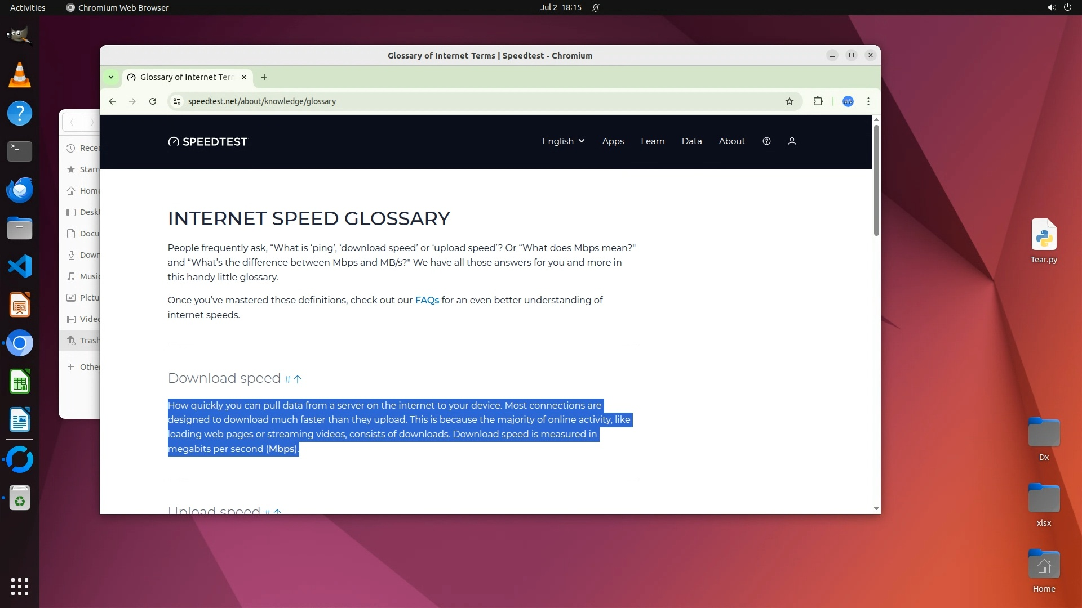Click the FAQs link
Image resolution: width=1082 pixels, height=608 pixels.
(x=427, y=300)
